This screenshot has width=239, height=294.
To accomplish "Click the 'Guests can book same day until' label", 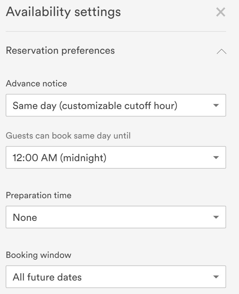I will pos(68,136).
